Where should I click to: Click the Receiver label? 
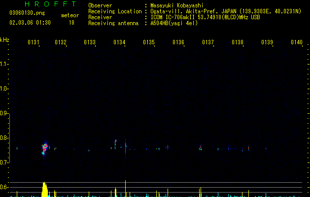click(100, 17)
